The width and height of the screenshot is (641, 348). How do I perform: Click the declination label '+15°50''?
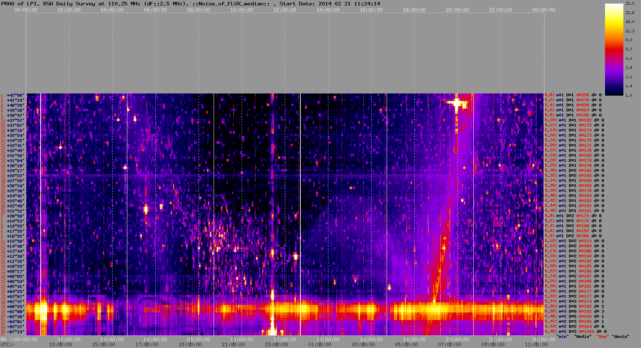pyautogui.click(x=15, y=241)
